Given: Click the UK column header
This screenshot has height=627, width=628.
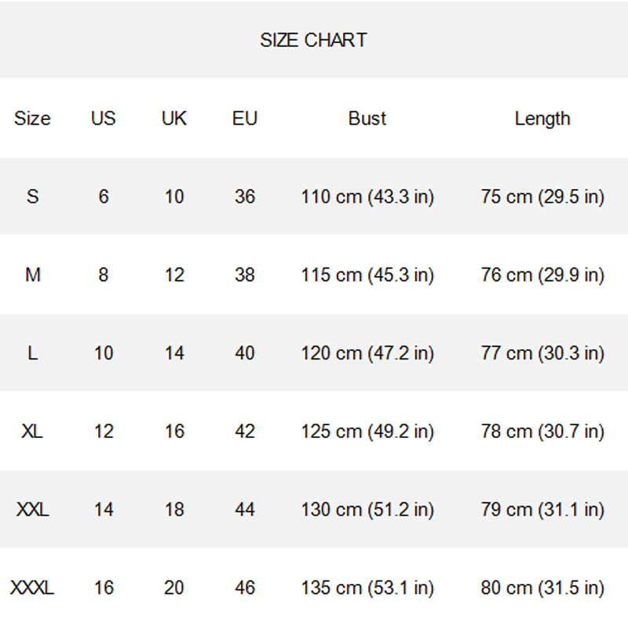Looking at the screenshot, I should [174, 118].
